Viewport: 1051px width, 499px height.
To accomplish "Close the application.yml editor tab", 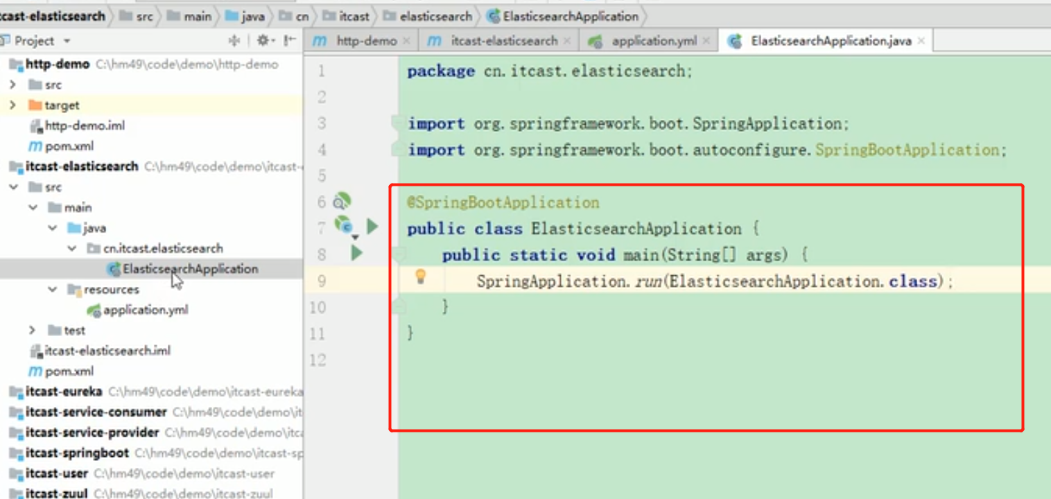I will (x=706, y=41).
